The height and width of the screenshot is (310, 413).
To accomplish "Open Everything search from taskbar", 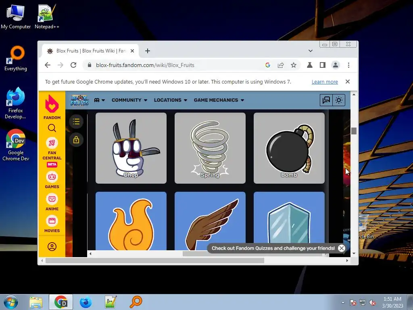I will (x=136, y=302).
